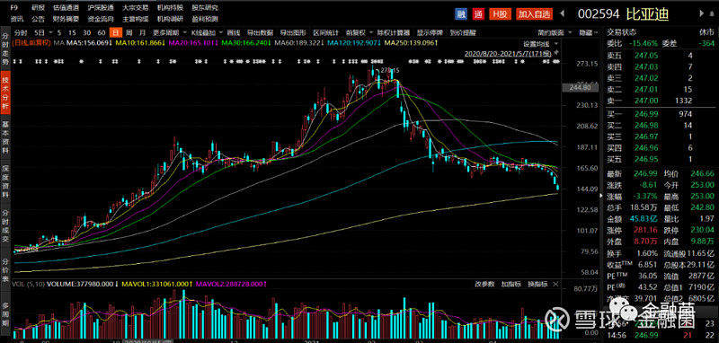Click 改参数 in volume indicator bar
The image size is (719, 343).
484,284
